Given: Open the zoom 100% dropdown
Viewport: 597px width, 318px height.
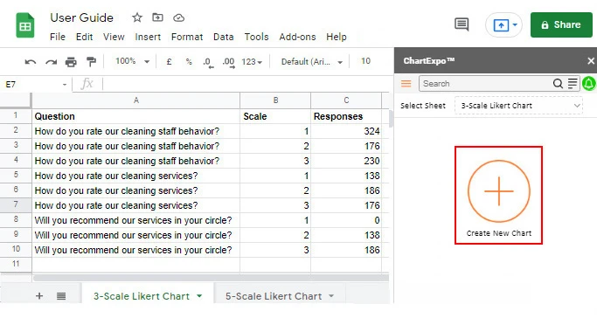Looking at the screenshot, I should click(x=133, y=61).
